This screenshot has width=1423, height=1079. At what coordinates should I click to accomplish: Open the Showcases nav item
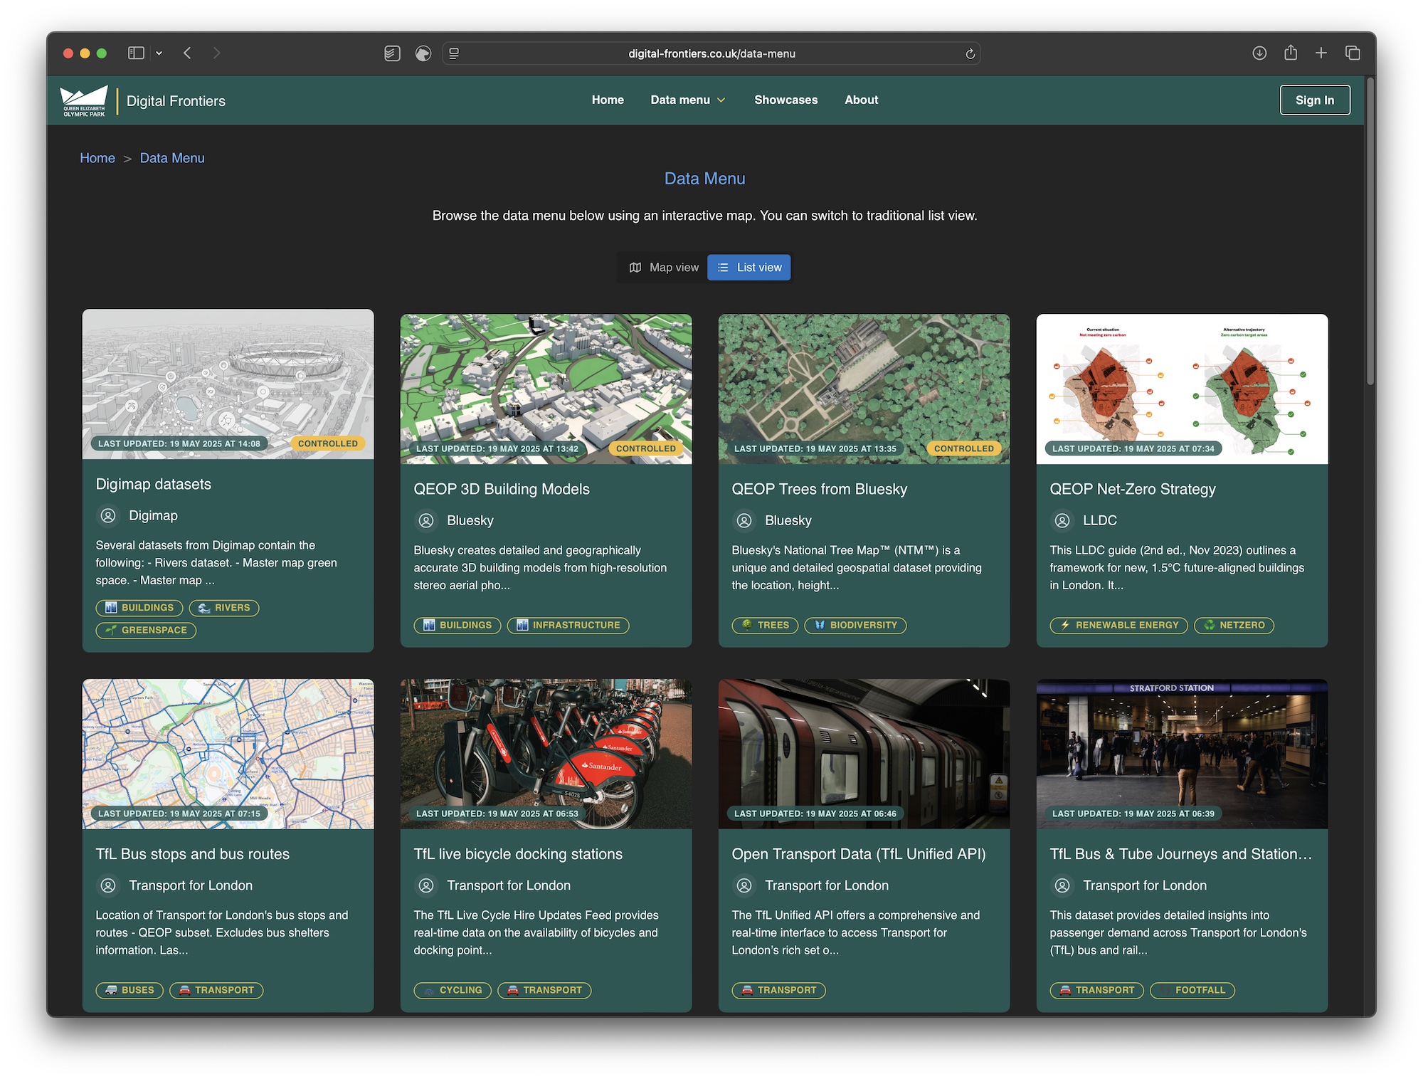pyautogui.click(x=786, y=100)
